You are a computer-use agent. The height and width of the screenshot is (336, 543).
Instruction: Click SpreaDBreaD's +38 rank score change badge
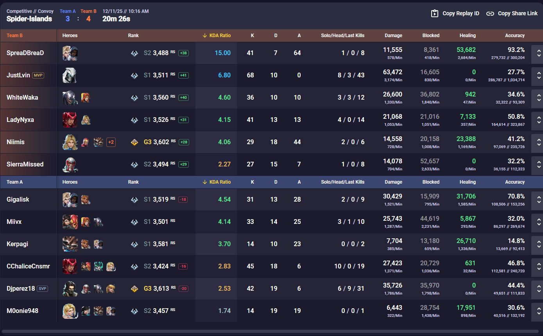[183, 53]
